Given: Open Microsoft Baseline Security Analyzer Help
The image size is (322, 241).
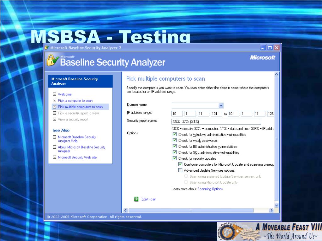Looking at the screenshot, I should point(77,139).
